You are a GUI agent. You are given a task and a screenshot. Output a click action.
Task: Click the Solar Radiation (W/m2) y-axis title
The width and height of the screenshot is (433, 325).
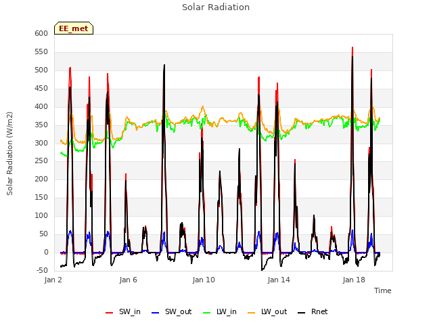pos(9,154)
